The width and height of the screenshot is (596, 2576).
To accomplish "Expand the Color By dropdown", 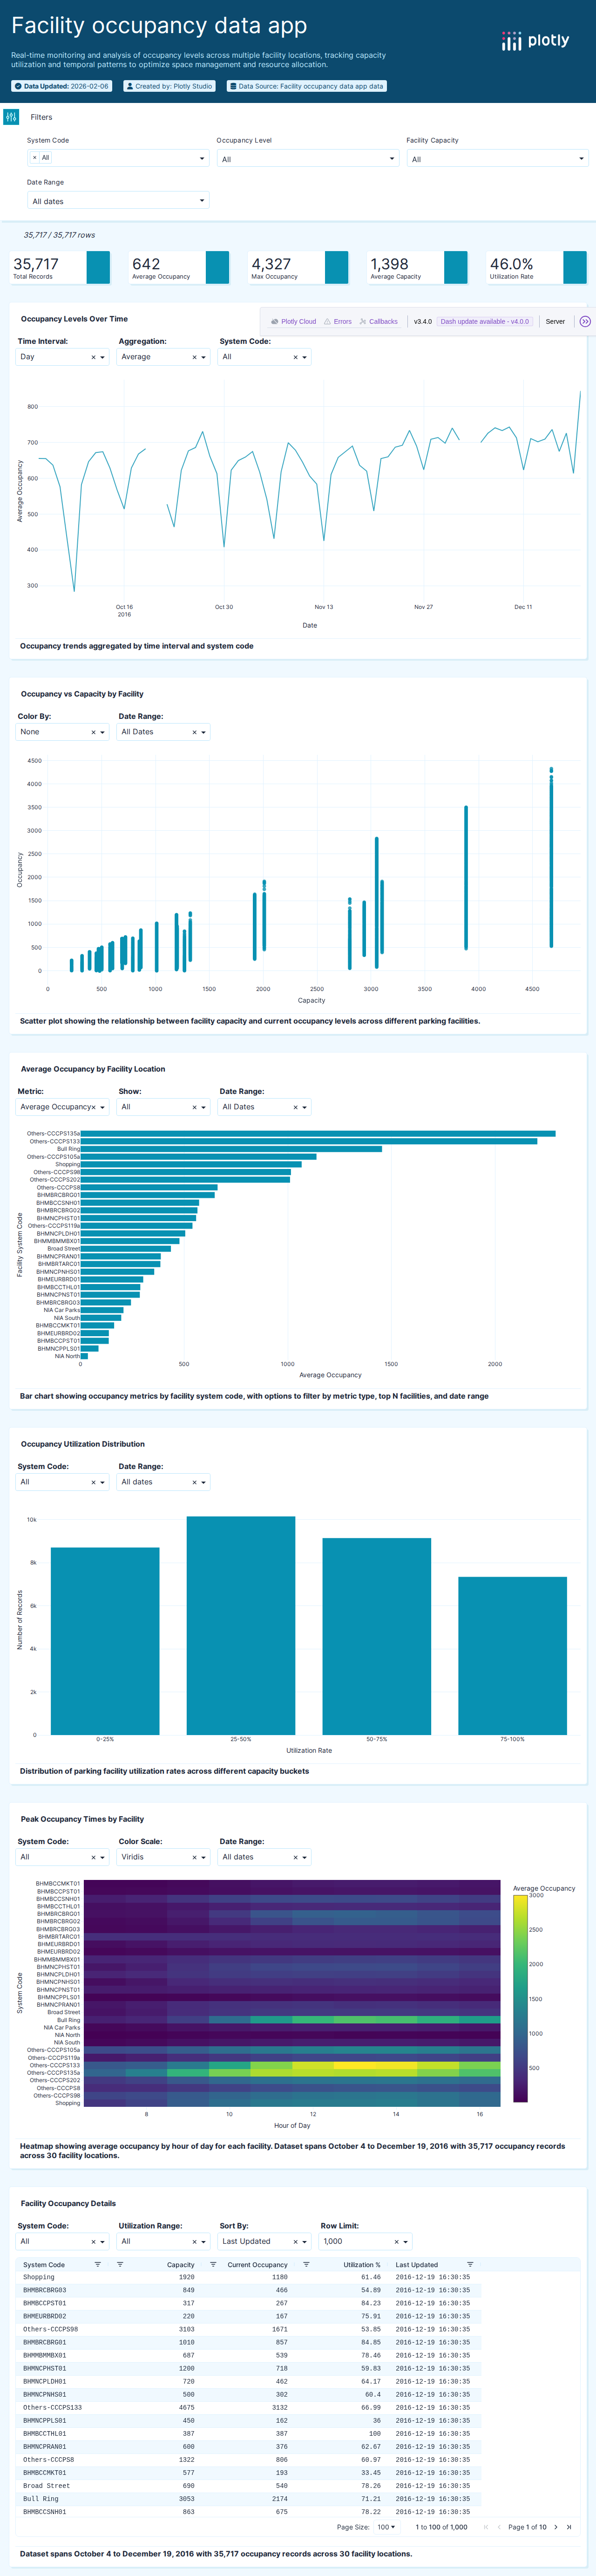I will click(102, 732).
